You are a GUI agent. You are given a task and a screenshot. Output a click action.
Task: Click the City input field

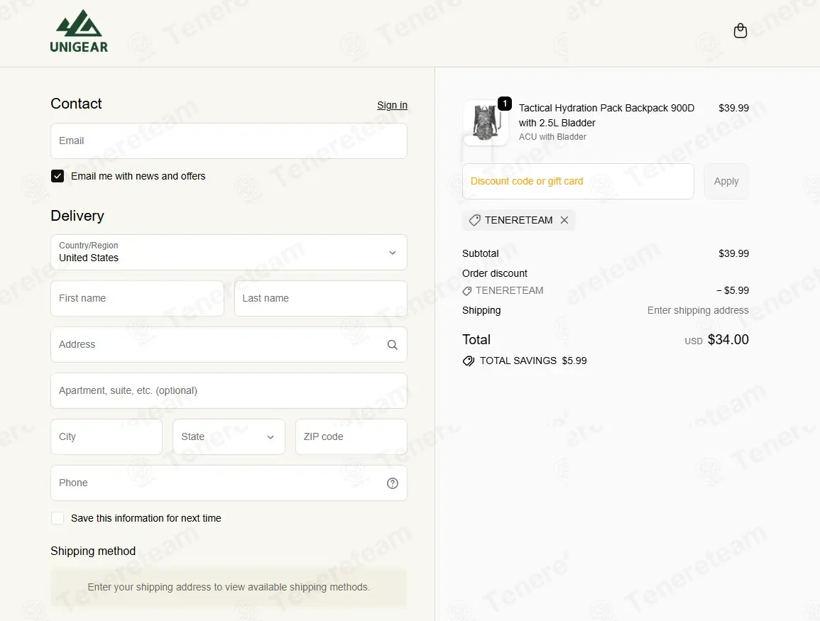click(106, 436)
